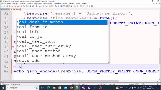Open the Windows Start menu
Image resolution: width=161 pixels, height=90 pixels.
[x=3, y=88]
